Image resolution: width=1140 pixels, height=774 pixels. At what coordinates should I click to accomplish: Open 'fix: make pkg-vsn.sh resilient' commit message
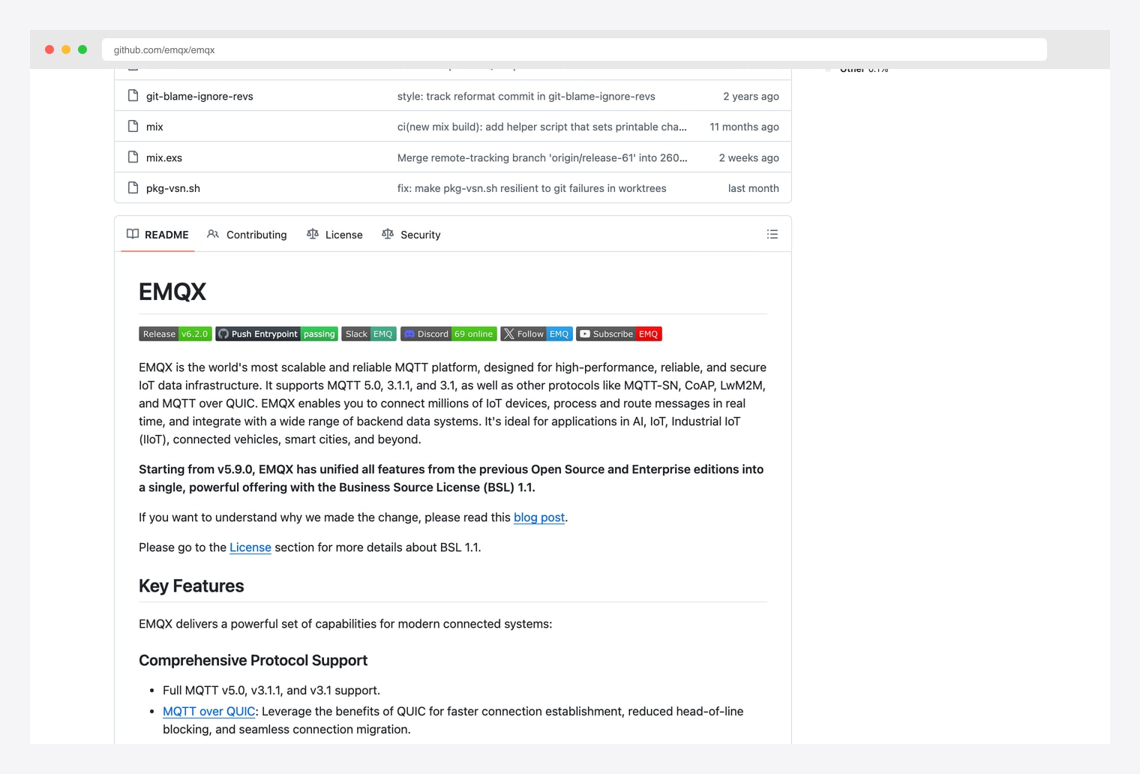tap(532, 188)
